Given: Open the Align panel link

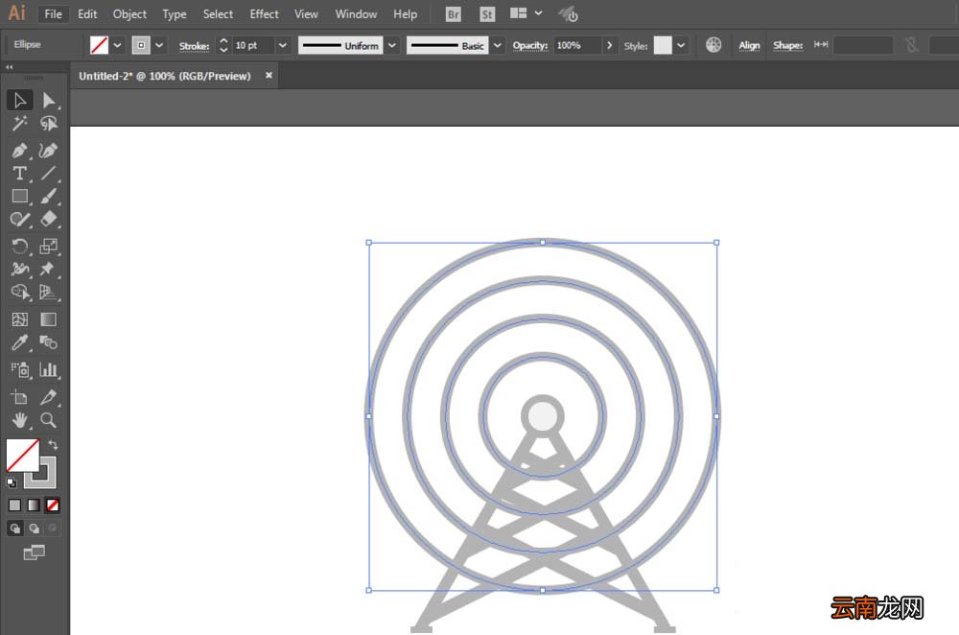Looking at the screenshot, I should click(749, 45).
